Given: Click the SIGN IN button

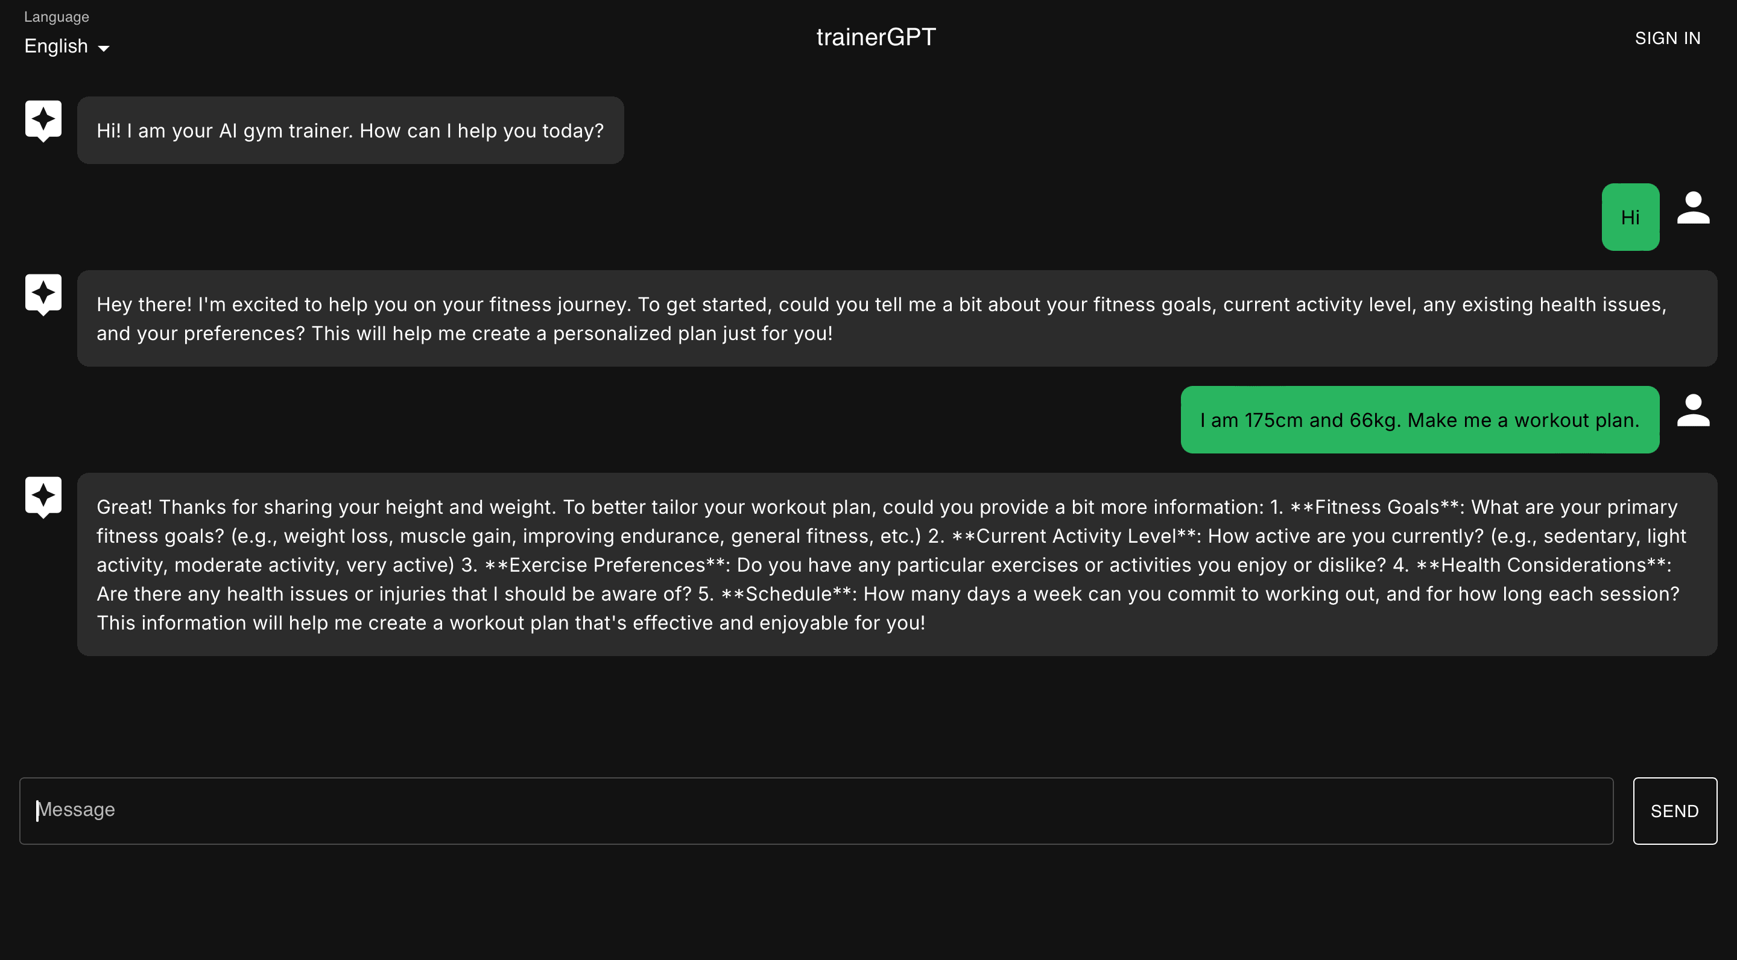Looking at the screenshot, I should pyautogui.click(x=1668, y=39).
